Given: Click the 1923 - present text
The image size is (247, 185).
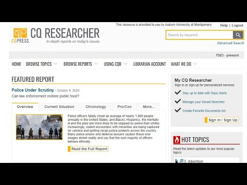Looking at the screenshot, I should 227,55.
